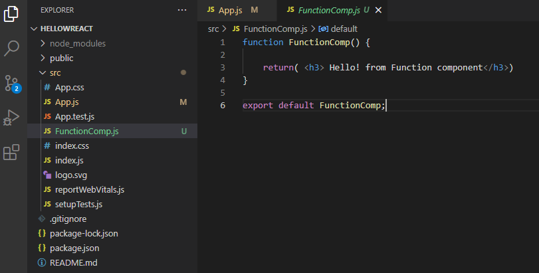Click the src breadcrumb segment

[213, 29]
